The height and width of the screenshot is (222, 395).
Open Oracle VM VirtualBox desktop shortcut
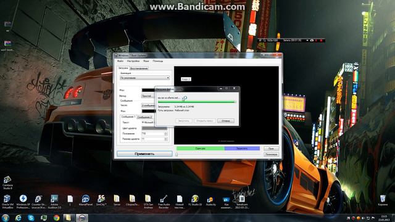(x=7, y=201)
